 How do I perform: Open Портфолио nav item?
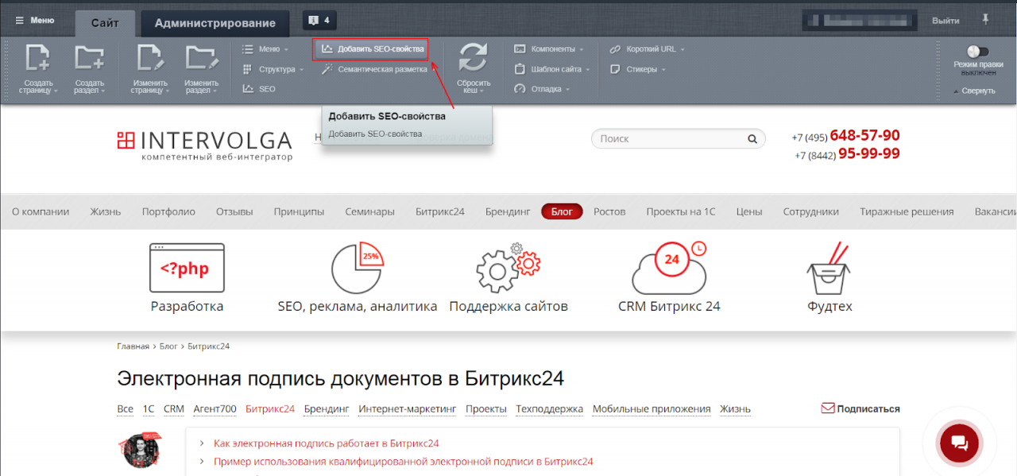[x=168, y=211]
